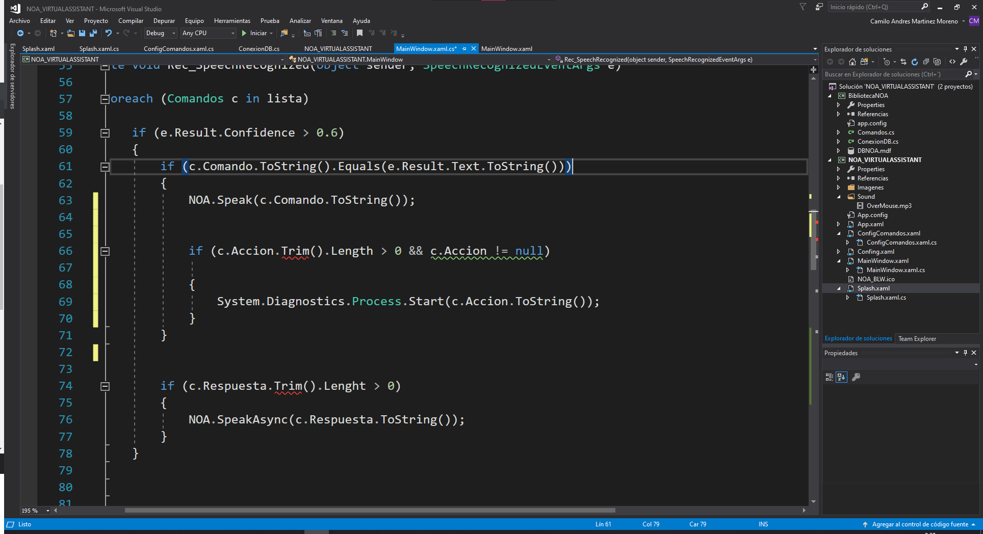Save the current file with disk icon
Image resolution: width=983 pixels, height=534 pixels.
pyautogui.click(x=82, y=33)
